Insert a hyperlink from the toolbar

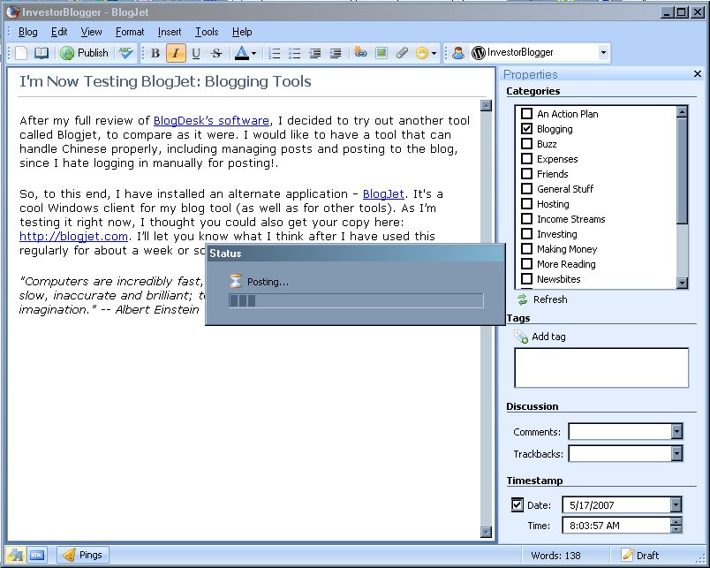[x=360, y=53]
